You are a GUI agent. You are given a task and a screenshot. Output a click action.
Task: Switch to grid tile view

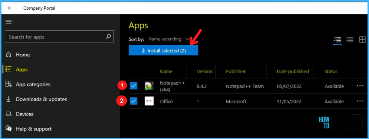362,40
